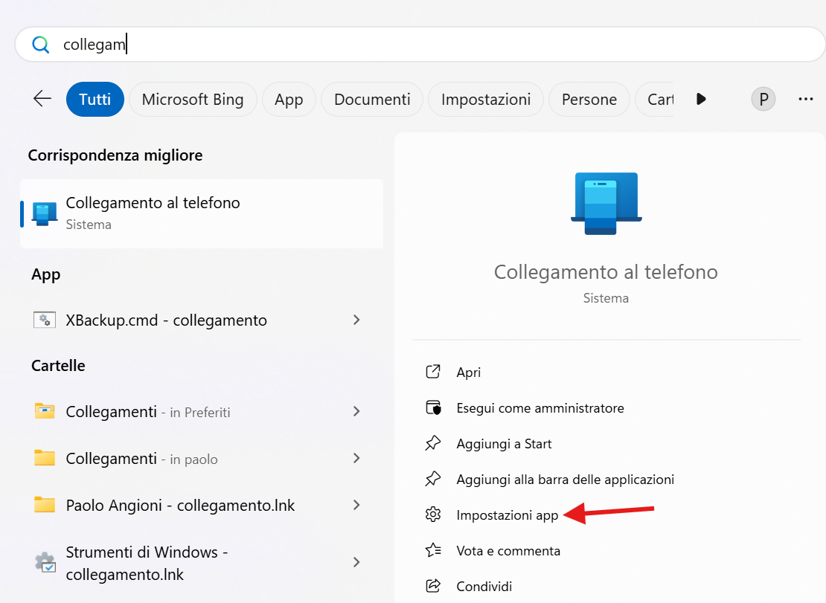This screenshot has height=603, width=826.
Task: Open Paolo Angioni - collegamento.lnk result
Action: 201,505
